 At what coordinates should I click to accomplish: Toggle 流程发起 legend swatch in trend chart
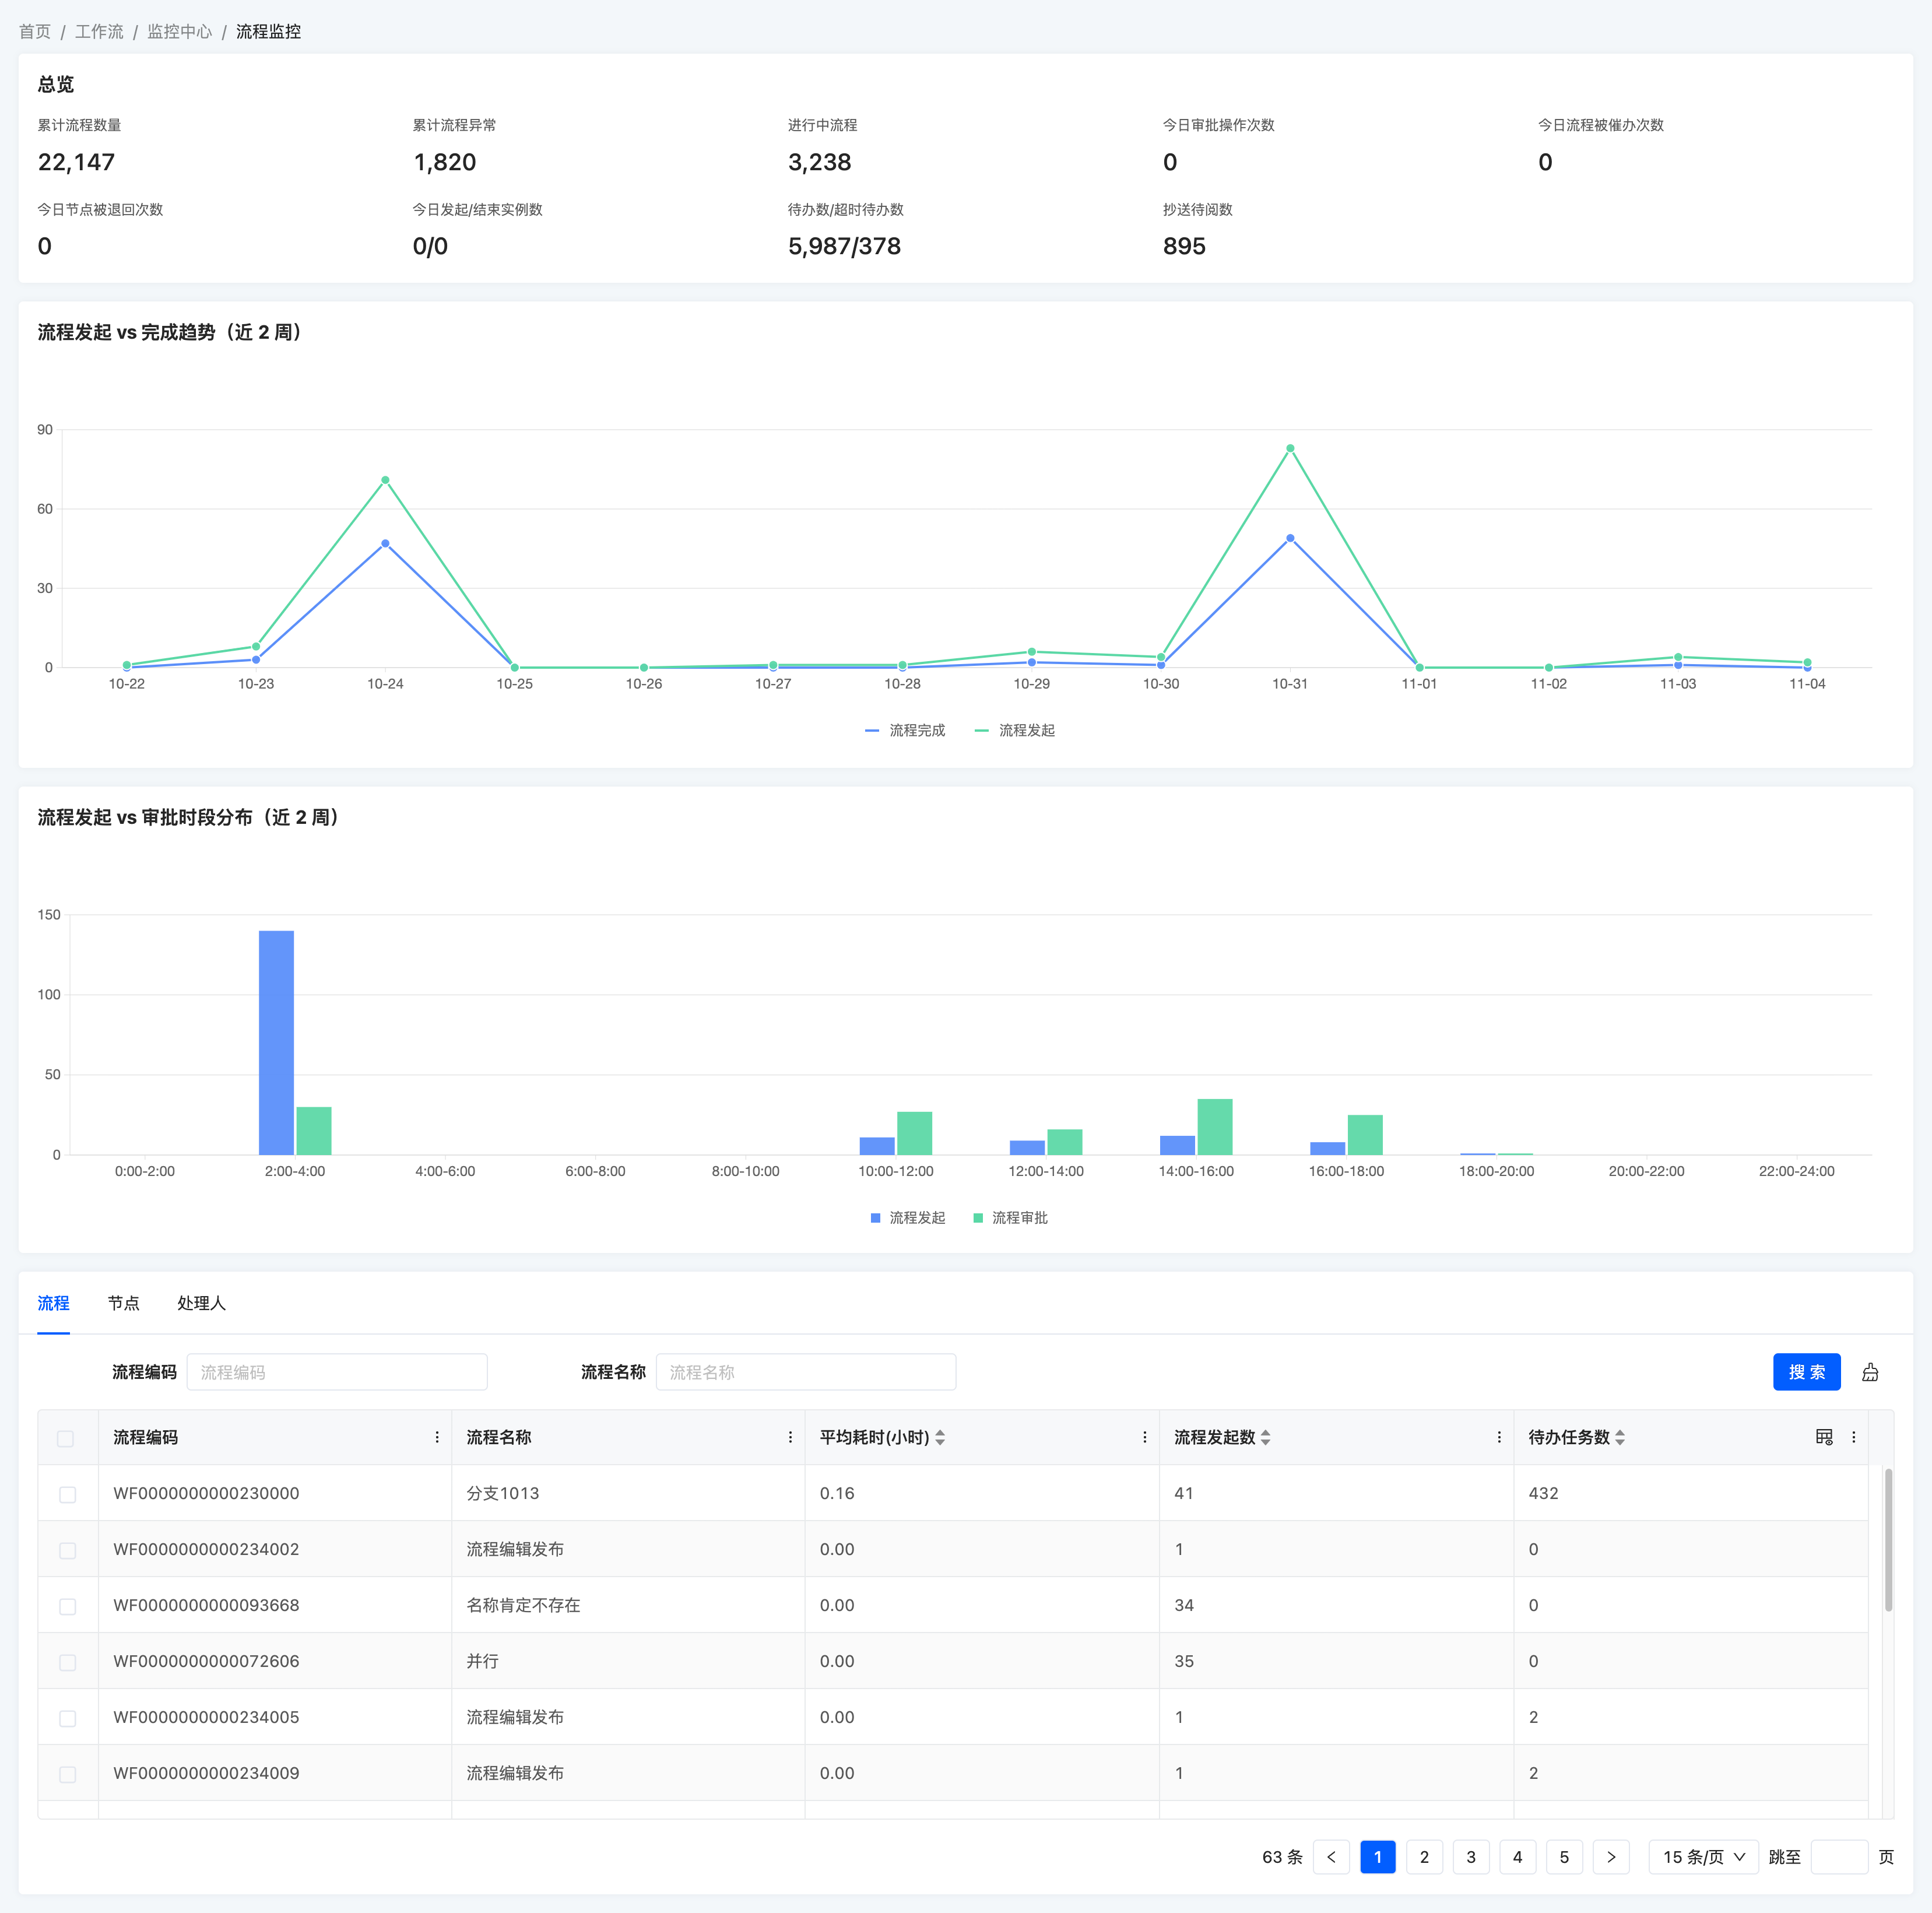coord(982,731)
